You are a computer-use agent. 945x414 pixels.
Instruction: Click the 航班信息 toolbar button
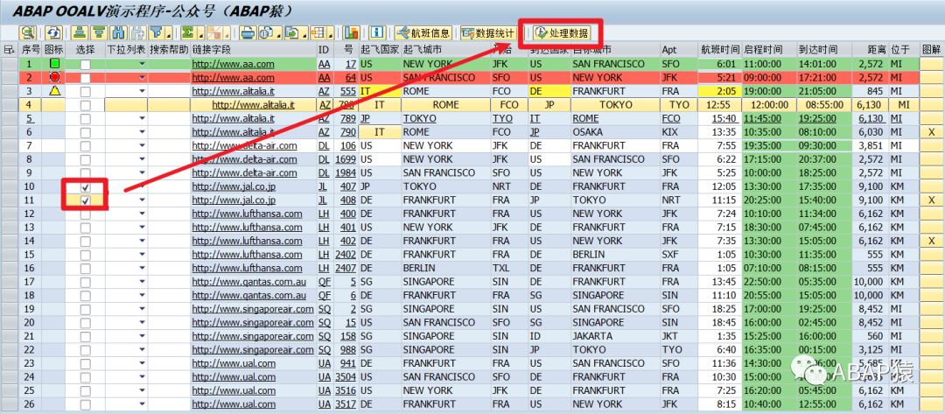click(x=423, y=32)
